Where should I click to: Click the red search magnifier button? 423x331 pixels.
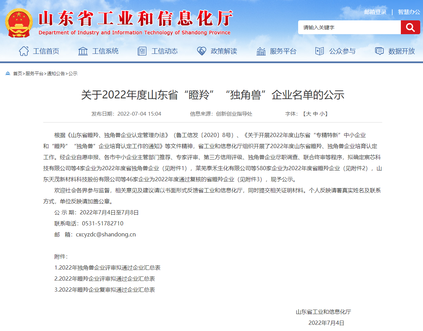410,28
